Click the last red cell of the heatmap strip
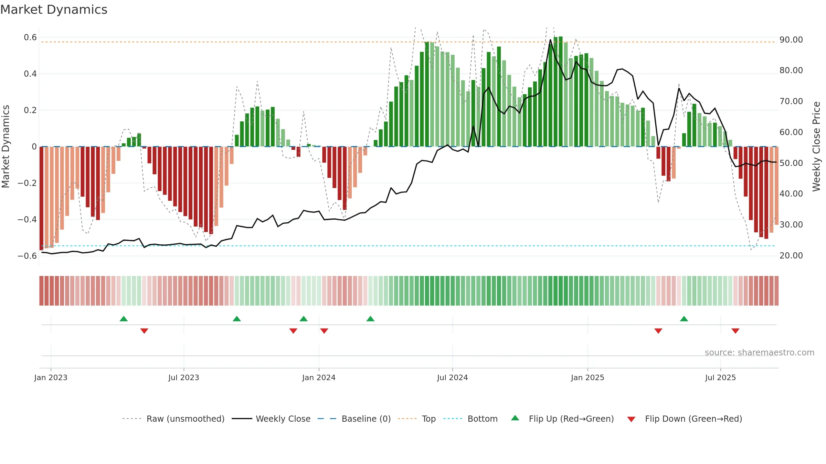The image size is (826, 464). (x=776, y=291)
